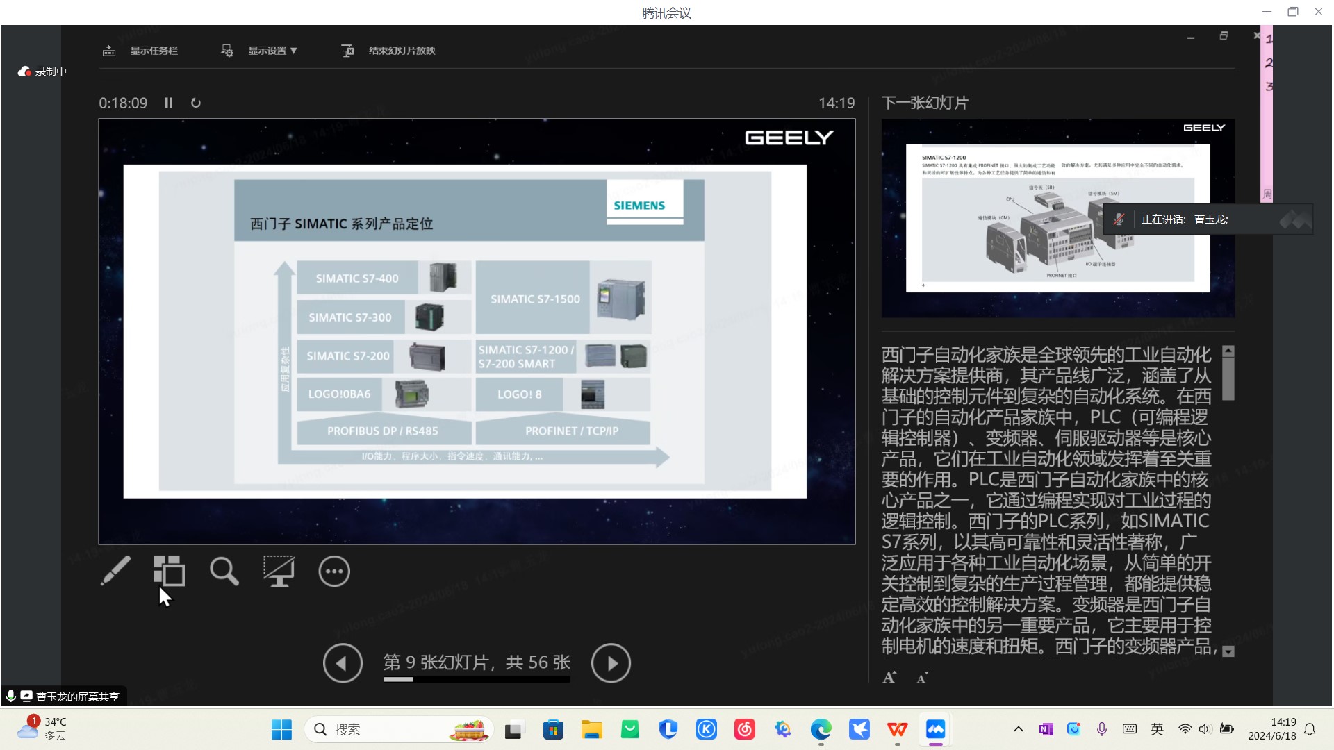Open File Explorer from the taskbar
This screenshot has width=1334, height=750.
591,729
